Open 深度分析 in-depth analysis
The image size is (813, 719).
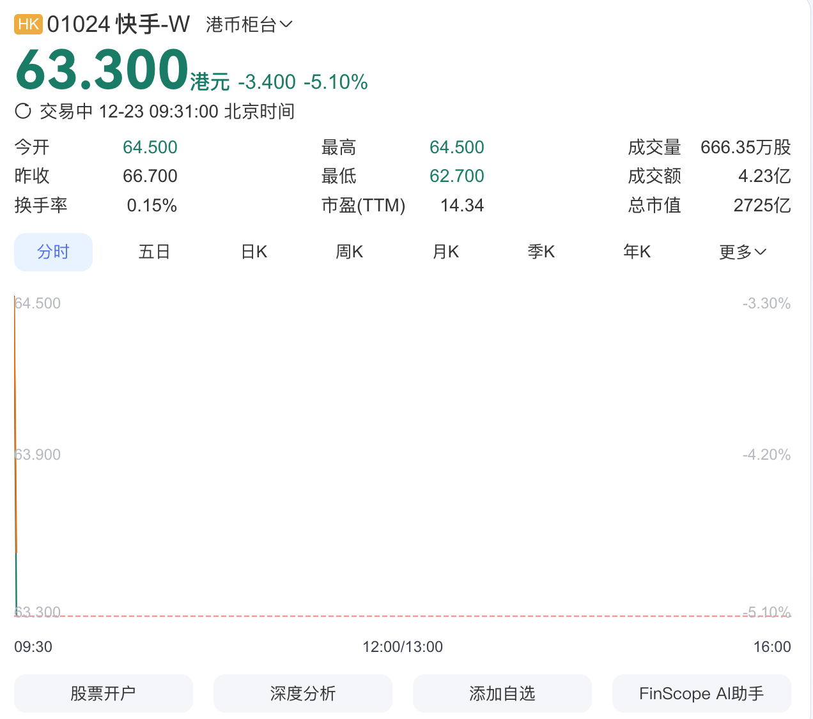tap(302, 693)
